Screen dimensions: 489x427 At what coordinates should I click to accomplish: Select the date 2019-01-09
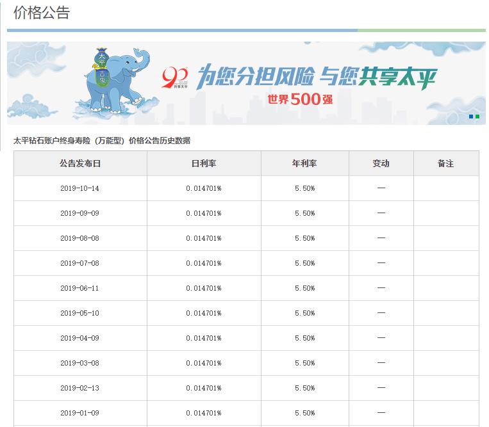click(x=80, y=413)
